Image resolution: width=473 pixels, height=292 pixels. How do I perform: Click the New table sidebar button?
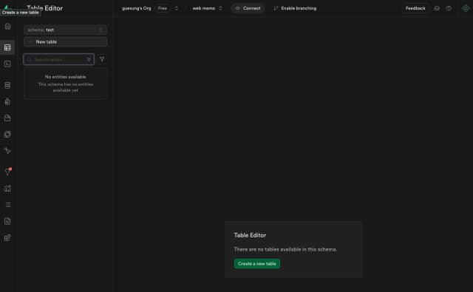pyautogui.click(x=66, y=42)
